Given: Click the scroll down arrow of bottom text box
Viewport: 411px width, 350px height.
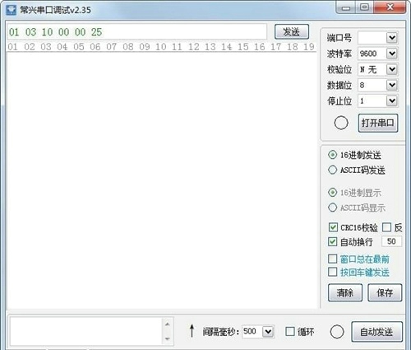Looking at the screenshot, I should 168,338.
